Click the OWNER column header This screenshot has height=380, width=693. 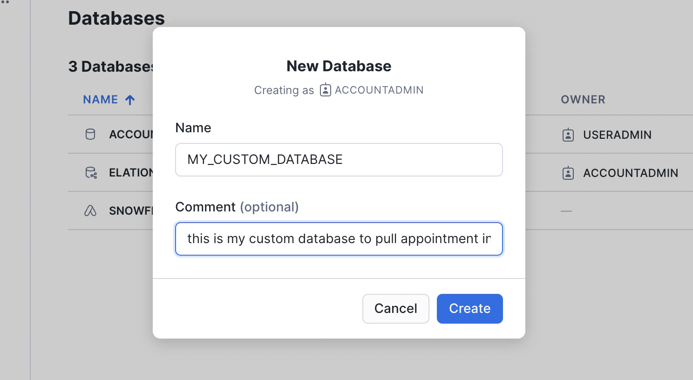click(x=583, y=100)
